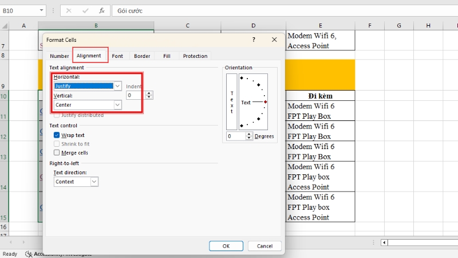Open the Name Box dropdown arrow
Viewport: 458px width, 258px height.
[x=42, y=11]
